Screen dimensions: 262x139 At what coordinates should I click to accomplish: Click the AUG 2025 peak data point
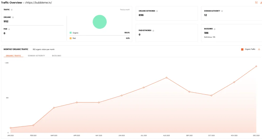(166, 78)
